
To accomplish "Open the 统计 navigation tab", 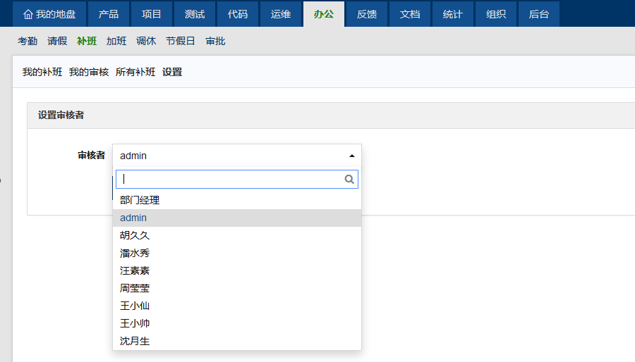I will pos(453,14).
